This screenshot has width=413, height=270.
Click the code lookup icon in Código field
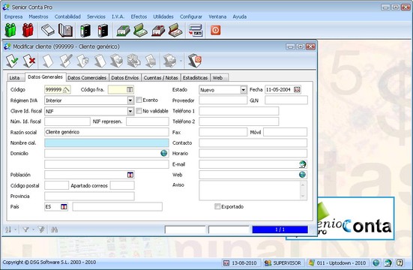tap(66, 90)
